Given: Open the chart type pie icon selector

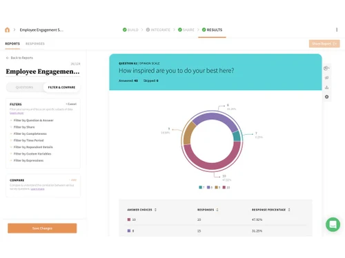Looking at the screenshot, I should pos(326,68).
